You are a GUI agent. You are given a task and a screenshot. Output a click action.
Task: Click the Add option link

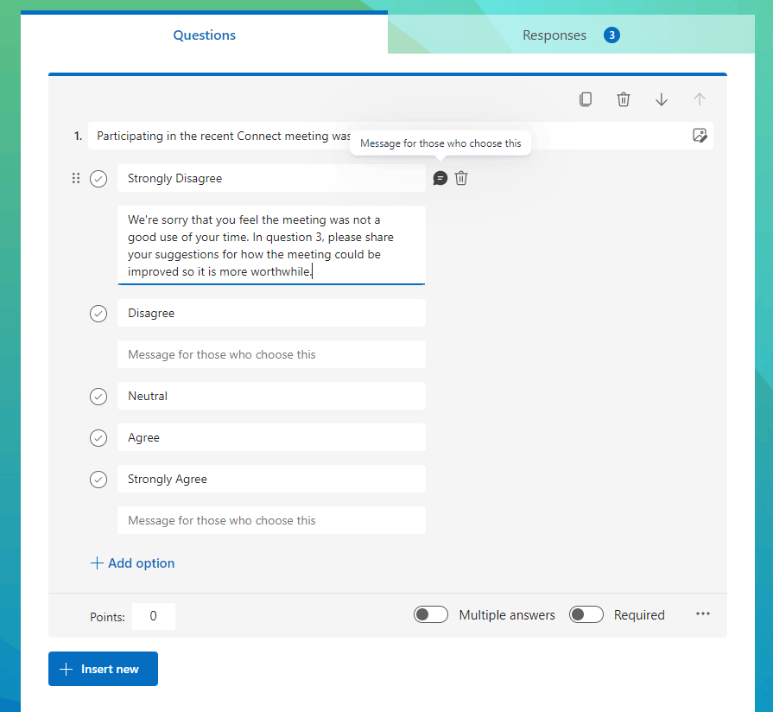132,563
